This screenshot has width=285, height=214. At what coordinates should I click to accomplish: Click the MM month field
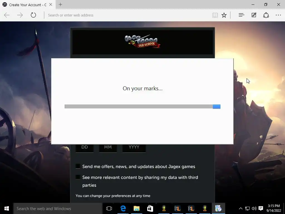[x=108, y=148]
